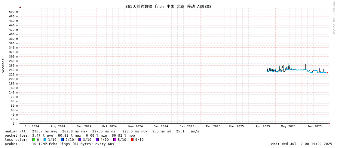The height and width of the screenshot is (148, 337).
Task: Click the red packet-loss segment in June 2025
Action: pos(313,70)
